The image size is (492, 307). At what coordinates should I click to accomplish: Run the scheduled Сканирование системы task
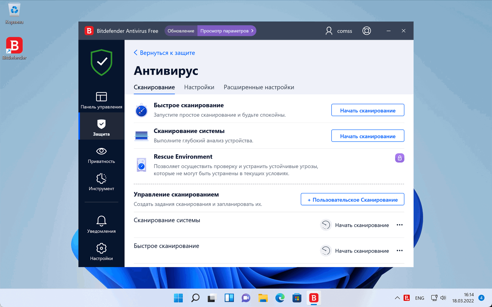(x=362, y=225)
